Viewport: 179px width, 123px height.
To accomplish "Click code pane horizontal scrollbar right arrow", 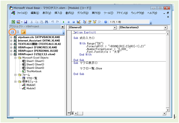I will point(164,113).
